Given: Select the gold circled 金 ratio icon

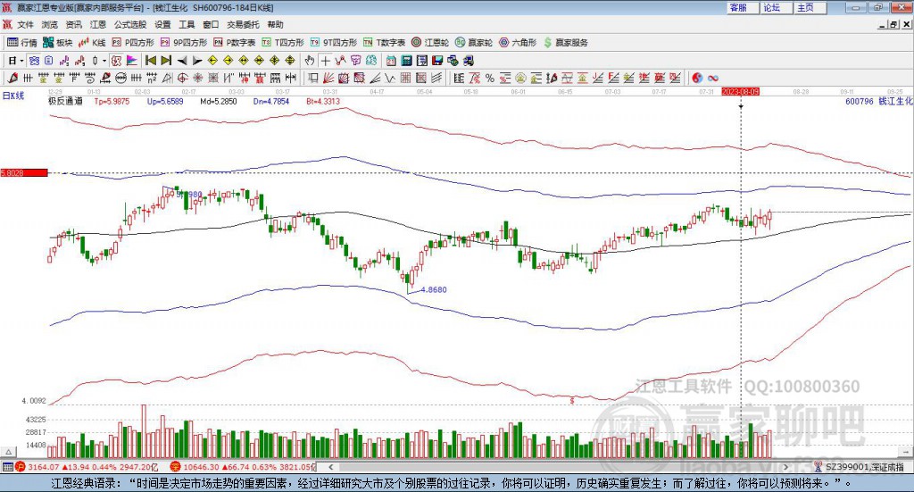Looking at the screenshot, I should click(x=520, y=78).
